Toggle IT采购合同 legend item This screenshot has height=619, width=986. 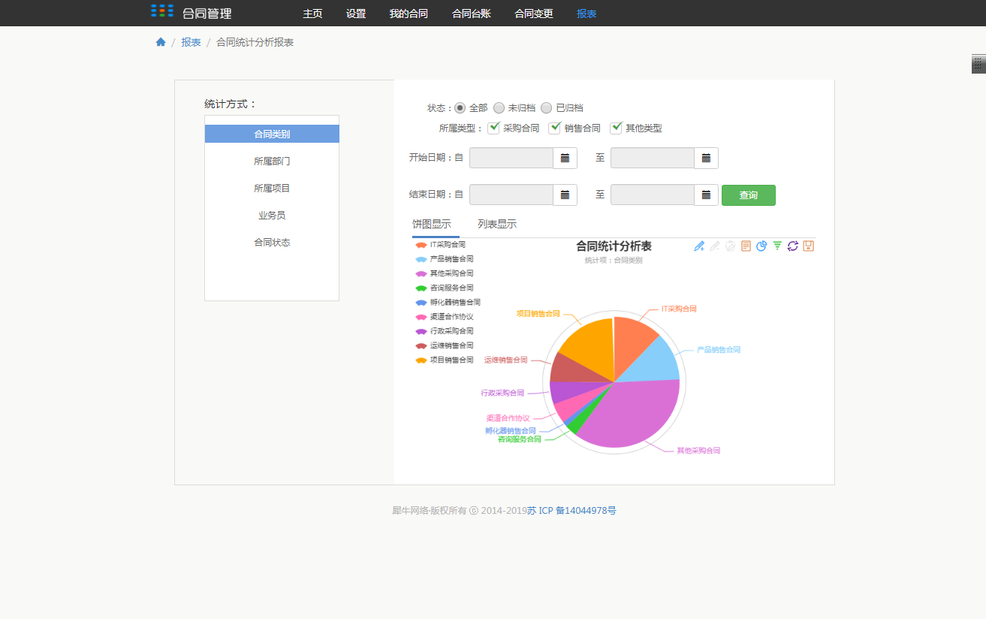[441, 245]
